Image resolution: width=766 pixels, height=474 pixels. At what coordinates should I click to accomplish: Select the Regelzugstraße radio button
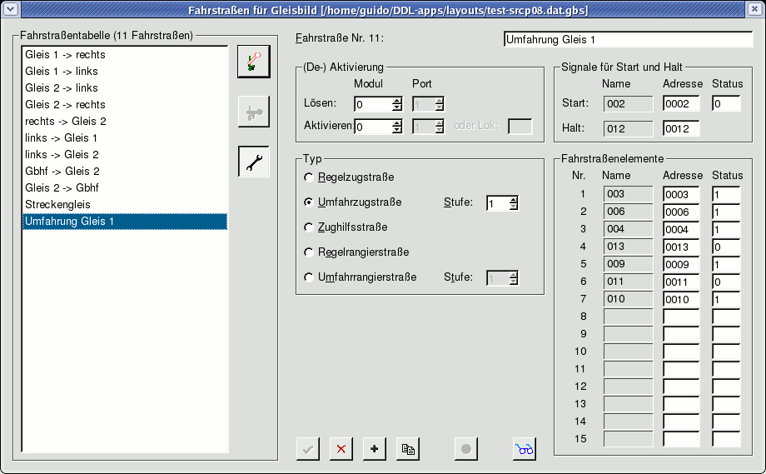pos(310,177)
